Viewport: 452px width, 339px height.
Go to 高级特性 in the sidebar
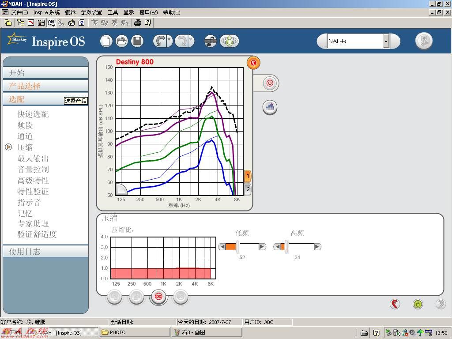[x=33, y=181]
